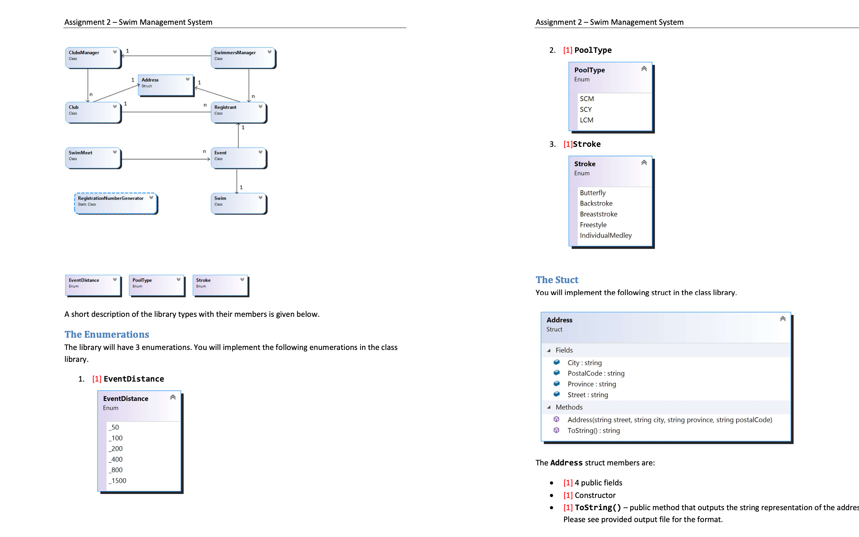This screenshot has height=537, width=859.
Task: Click the _100 enum value
Action: pos(115,438)
